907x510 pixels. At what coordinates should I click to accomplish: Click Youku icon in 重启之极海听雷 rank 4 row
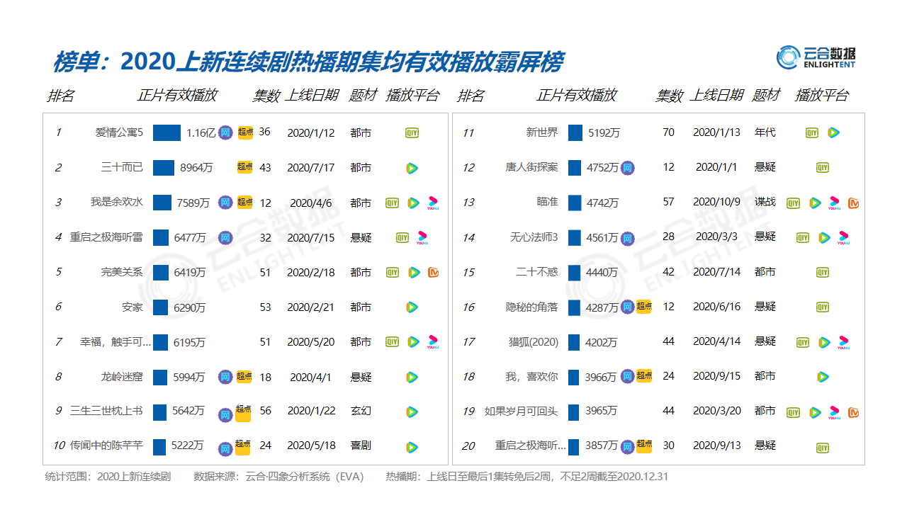pos(422,237)
